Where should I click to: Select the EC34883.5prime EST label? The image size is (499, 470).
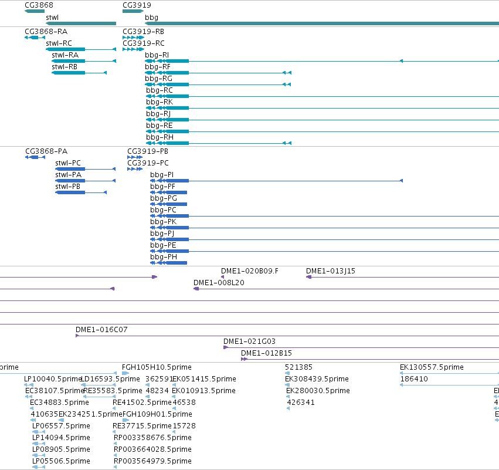(59, 403)
